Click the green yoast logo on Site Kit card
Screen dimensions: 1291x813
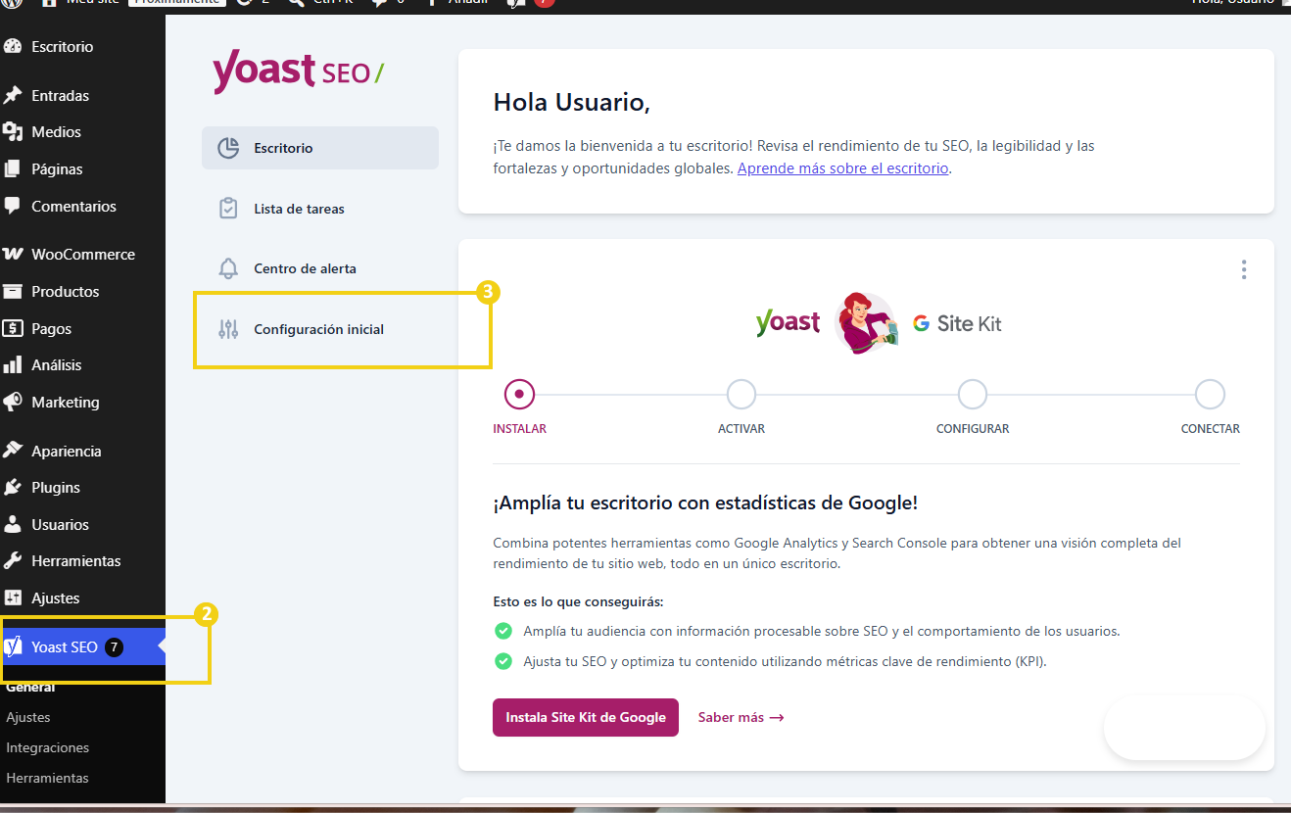pos(788,322)
